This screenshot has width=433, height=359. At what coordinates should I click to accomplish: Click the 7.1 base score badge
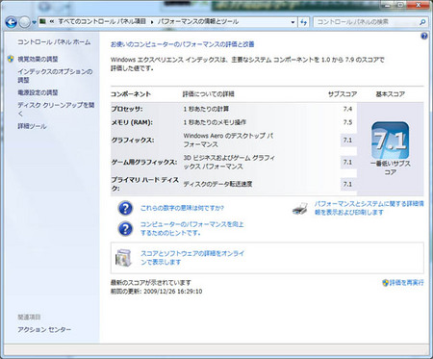click(x=390, y=140)
